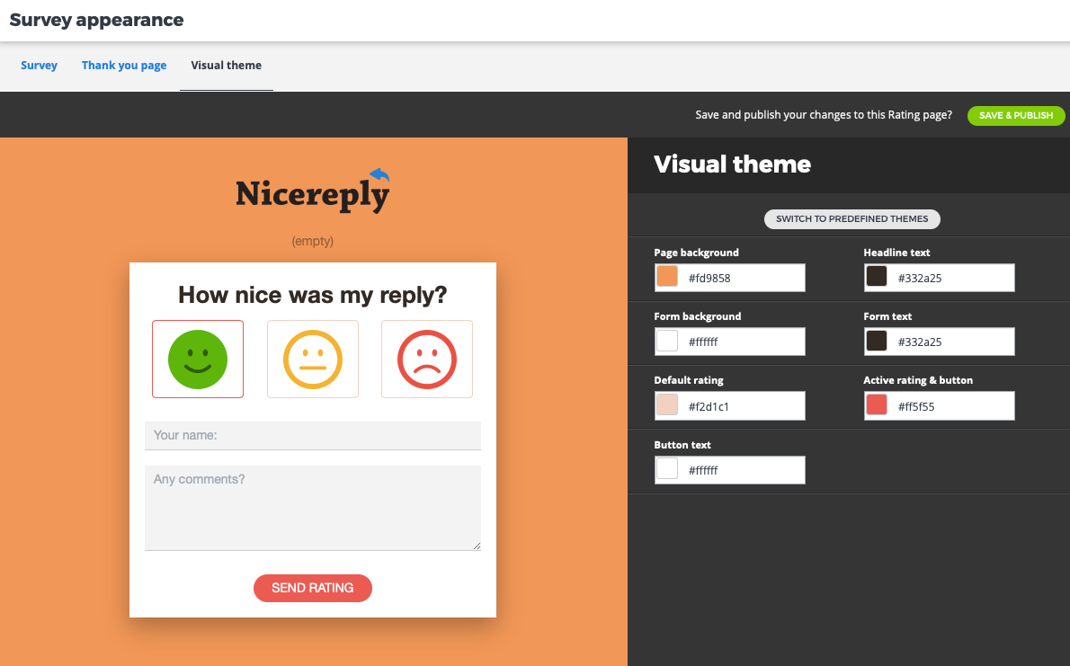Viewport: 1070px width, 666px height.
Task: Click the Survey appearance page title
Action: click(x=96, y=20)
